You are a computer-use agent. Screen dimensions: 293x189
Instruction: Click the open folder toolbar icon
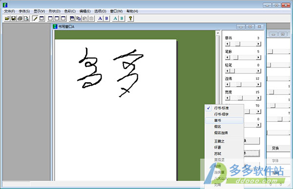point(7,18)
